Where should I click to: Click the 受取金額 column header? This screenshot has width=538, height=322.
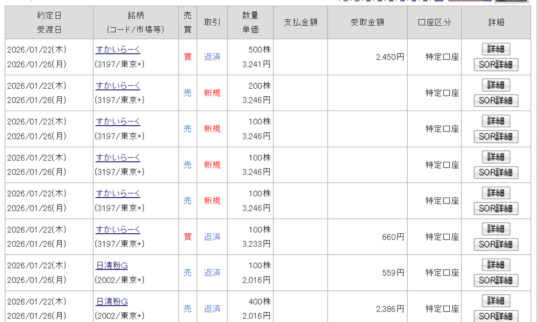pos(367,22)
